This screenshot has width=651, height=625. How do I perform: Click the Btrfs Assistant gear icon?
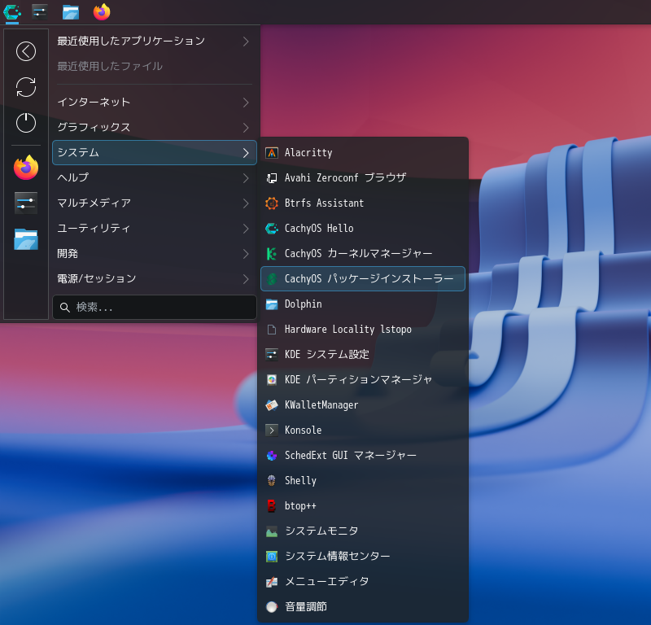[x=272, y=203]
